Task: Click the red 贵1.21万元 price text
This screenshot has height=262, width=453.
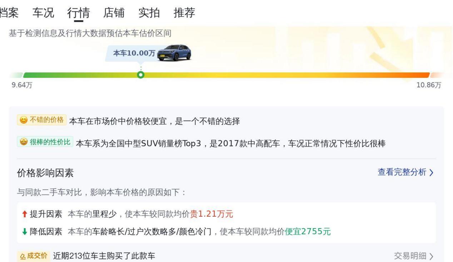Action: (x=211, y=214)
